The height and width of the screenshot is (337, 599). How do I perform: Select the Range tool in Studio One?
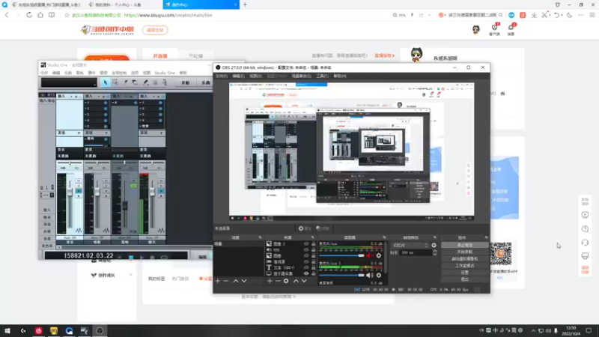pyautogui.click(x=115, y=82)
